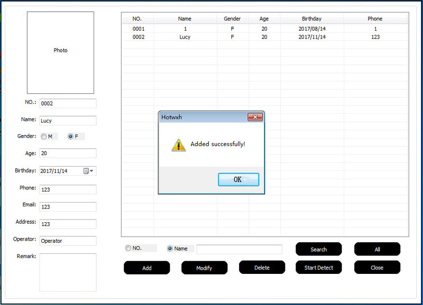Sort by the Gender column header
423x305 pixels.
(x=232, y=18)
